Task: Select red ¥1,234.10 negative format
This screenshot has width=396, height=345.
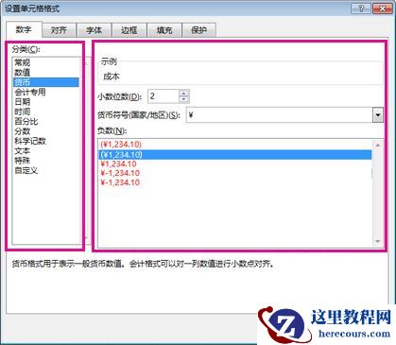Action: [235, 164]
